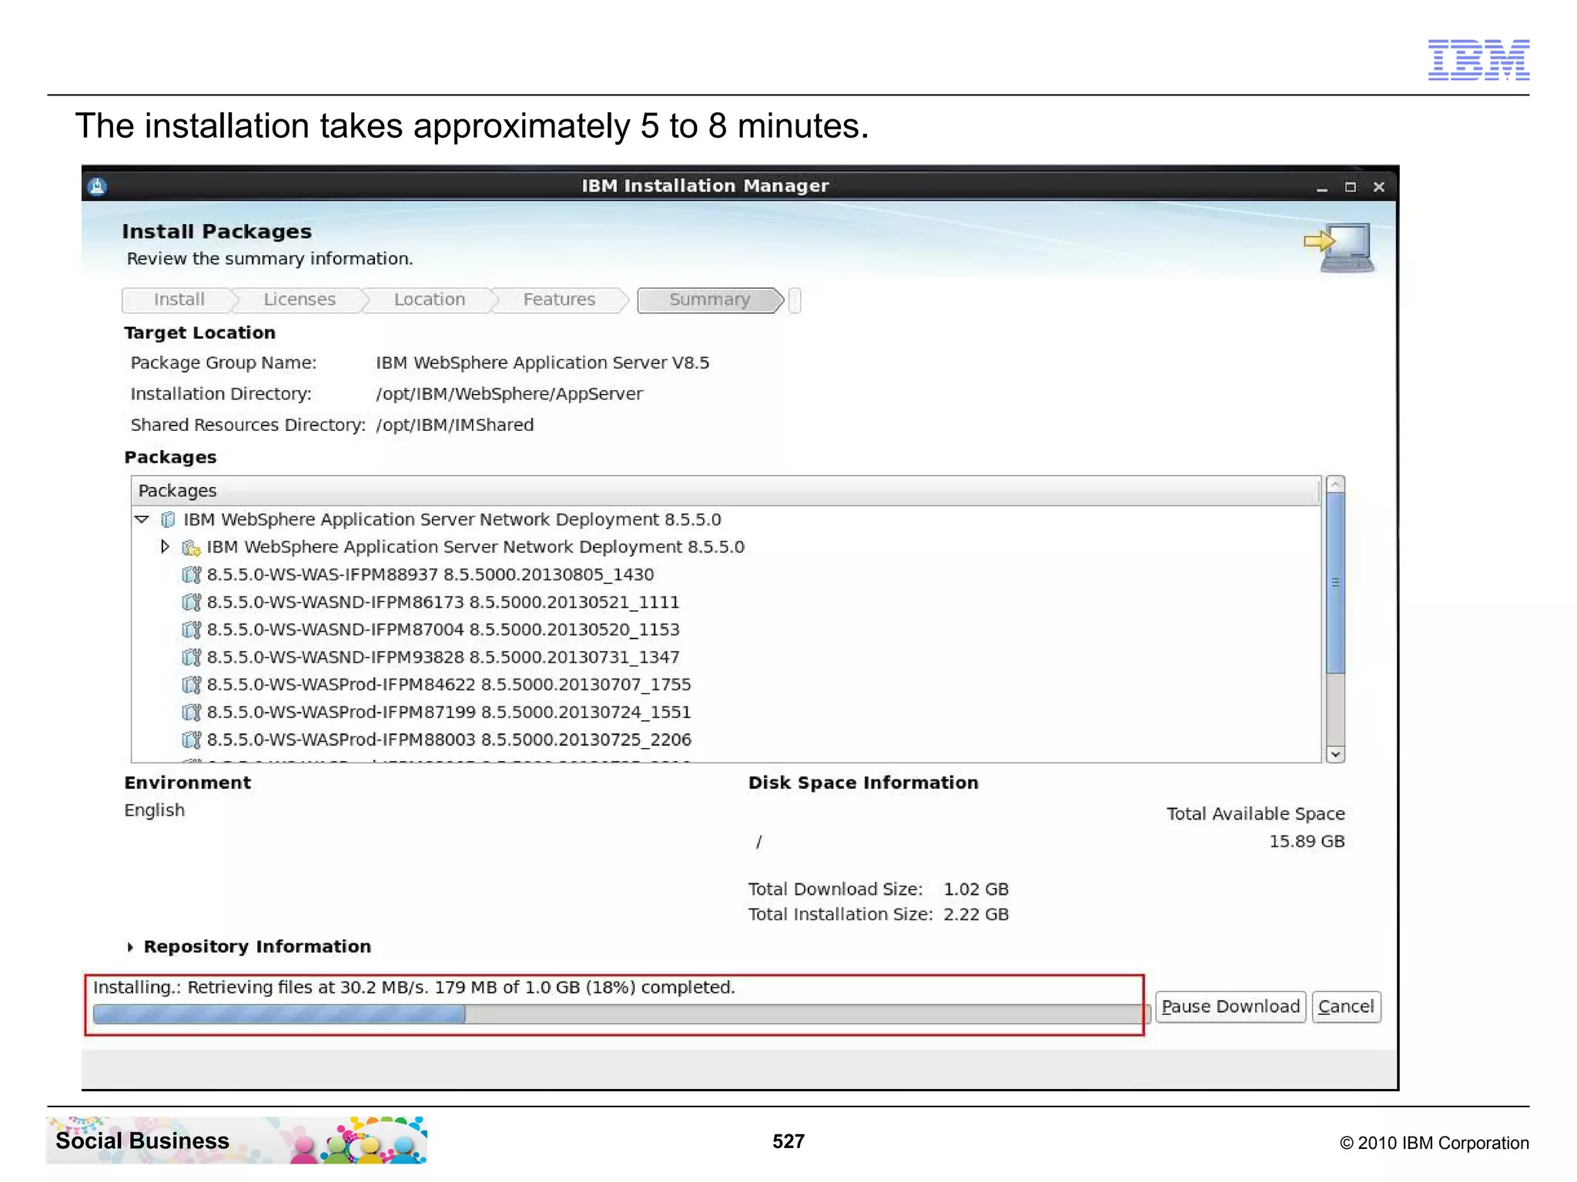Collapse the top-level WebSphere Network Deployment 8.5.5.0 tree
The width and height of the screenshot is (1577, 1182).
pos(142,519)
